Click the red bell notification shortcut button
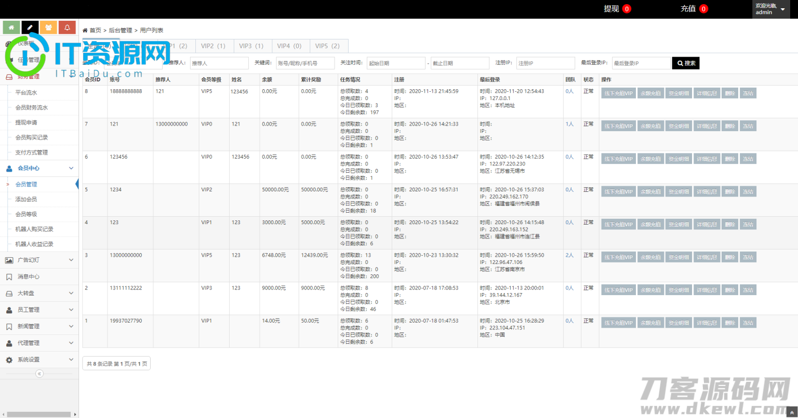This screenshot has height=418, width=798. tap(67, 27)
